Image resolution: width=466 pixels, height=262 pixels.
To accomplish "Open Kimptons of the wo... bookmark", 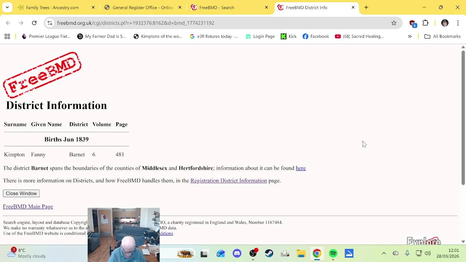I will 158,36.
